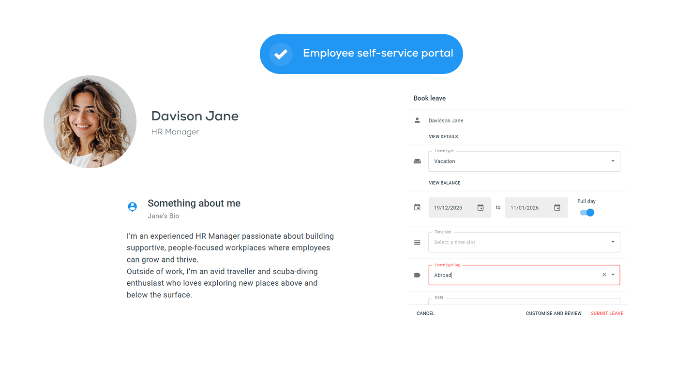
Task: Click the checkmark icon in the portal badge
Action: pyautogui.click(x=281, y=54)
